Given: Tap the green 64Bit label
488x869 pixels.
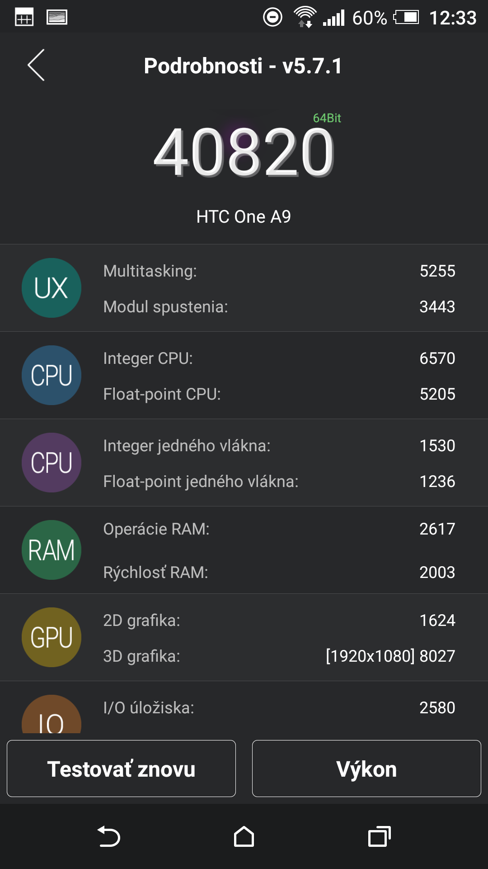Looking at the screenshot, I should [x=327, y=118].
